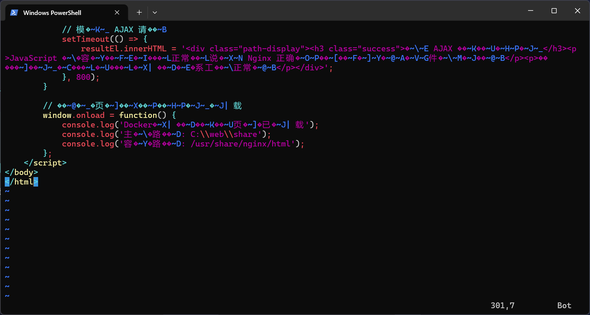Click the setTimeout code line

(x=105, y=39)
